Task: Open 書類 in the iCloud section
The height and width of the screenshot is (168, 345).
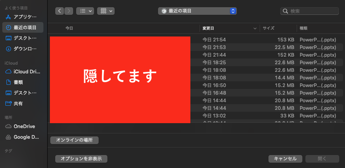Action: point(23,82)
